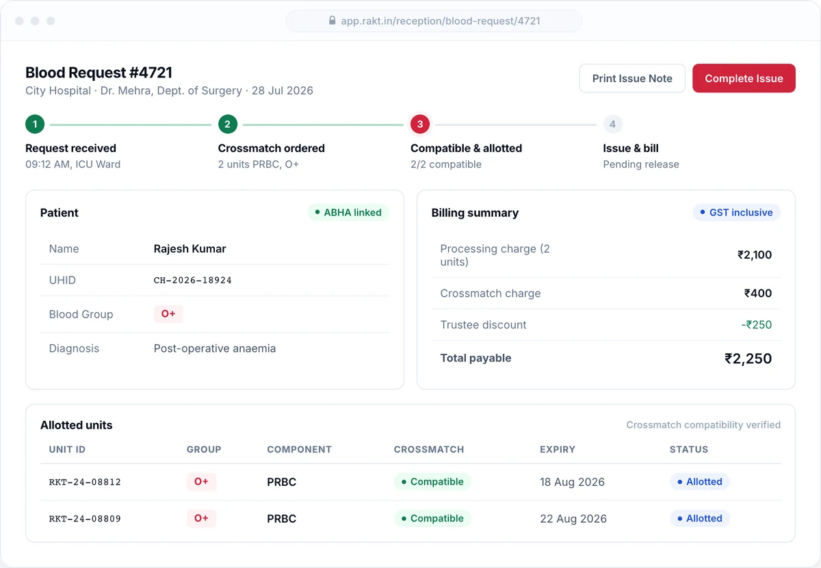
Task: Select UHID value CH-2026-18924
Action: (x=193, y=280)
